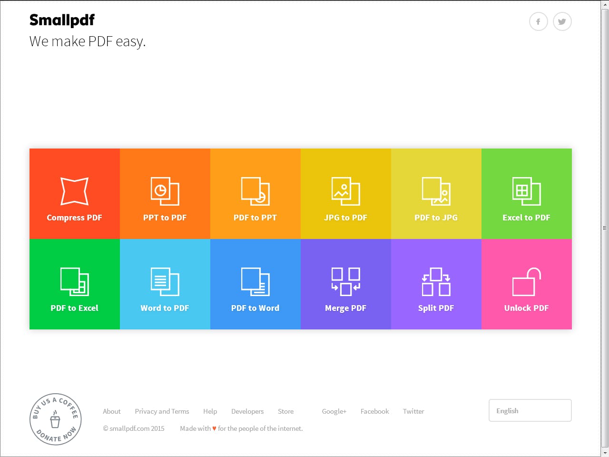Screen dimensions: 609x457
Task: Follow the Facebook text link in the footer
Action: point(375,411)
